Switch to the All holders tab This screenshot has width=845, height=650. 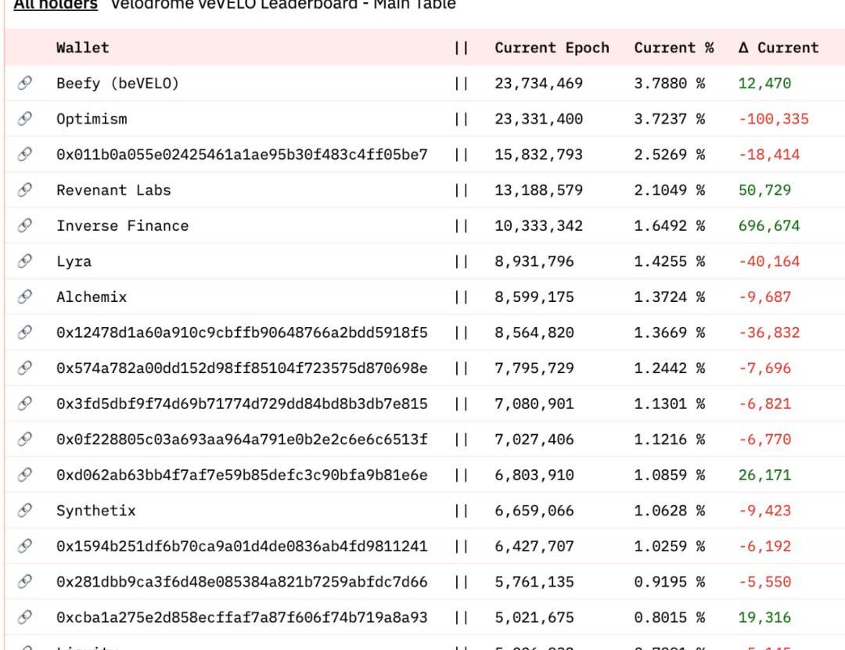(x=56, y=5)
